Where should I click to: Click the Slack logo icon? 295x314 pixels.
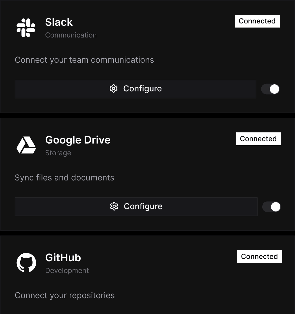pos(26,28)
